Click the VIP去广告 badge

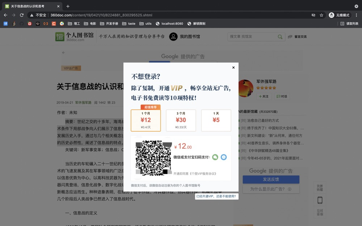coord(71,68)
